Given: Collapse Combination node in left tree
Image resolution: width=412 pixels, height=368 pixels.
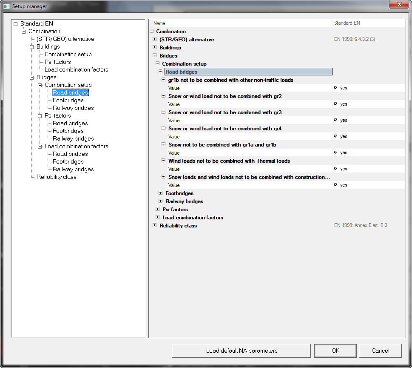Looking at the screenshot, I should [x=24, y=32].
